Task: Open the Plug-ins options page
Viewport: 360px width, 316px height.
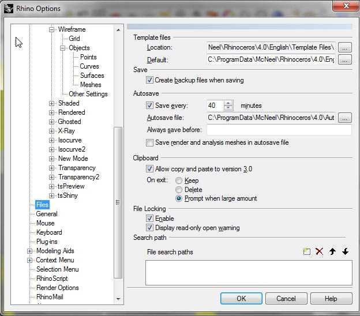Action: click(47, 242)
